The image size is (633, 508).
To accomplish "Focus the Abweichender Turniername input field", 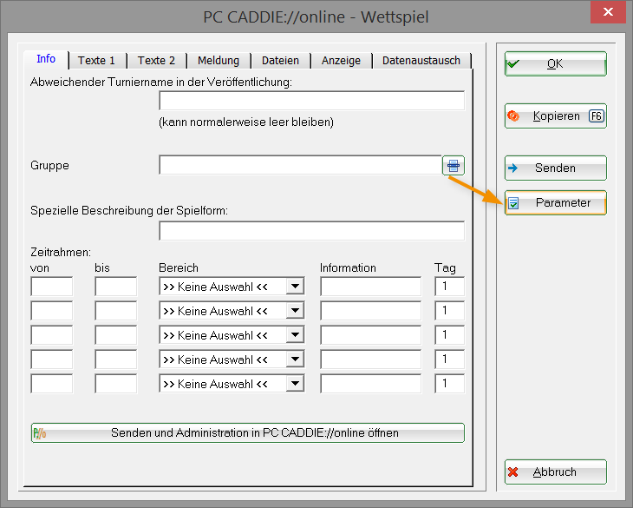I will 311,101.
